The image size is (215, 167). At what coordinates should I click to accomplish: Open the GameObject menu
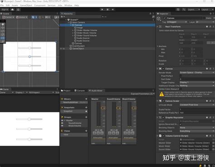pos(26,5)
